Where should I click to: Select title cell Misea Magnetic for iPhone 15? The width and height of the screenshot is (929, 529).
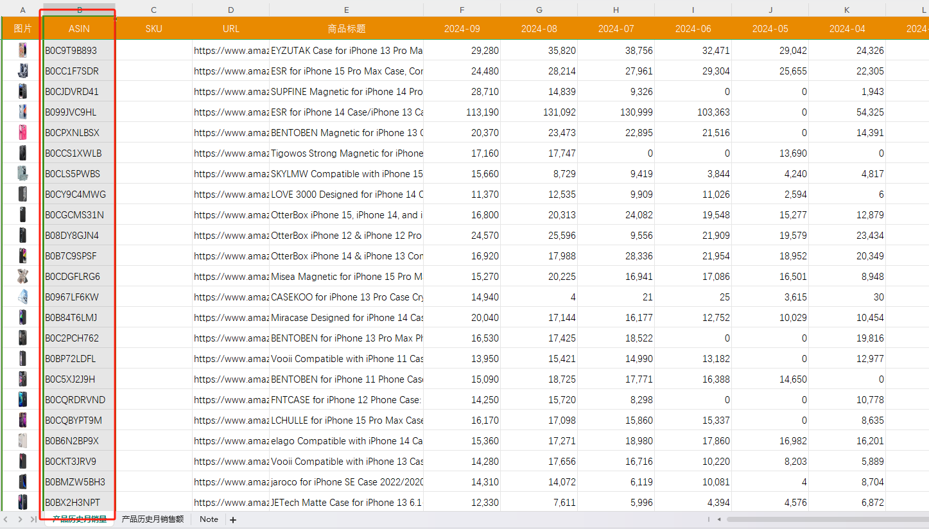[346, 276]
